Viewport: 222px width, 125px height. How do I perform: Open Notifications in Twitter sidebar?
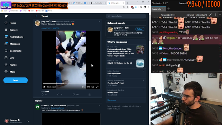tap(14, 37)
